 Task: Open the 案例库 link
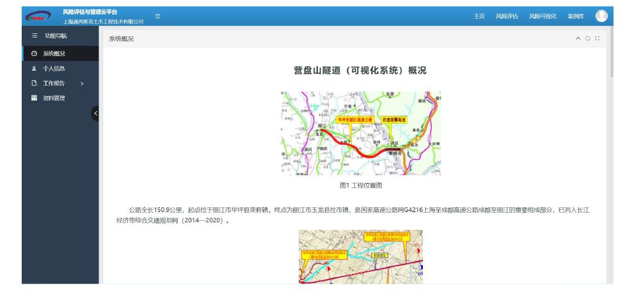pos(575,16)
